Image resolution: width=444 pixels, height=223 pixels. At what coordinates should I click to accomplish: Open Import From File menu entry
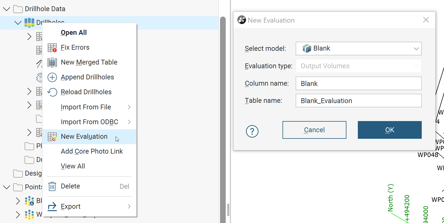(90, 107)
